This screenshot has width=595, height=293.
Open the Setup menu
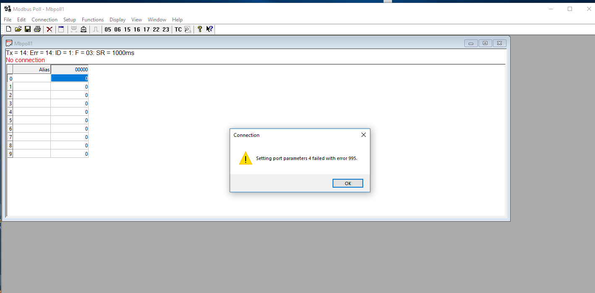70,20
